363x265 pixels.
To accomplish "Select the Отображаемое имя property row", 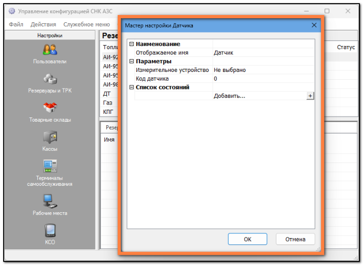I will 224,53.
